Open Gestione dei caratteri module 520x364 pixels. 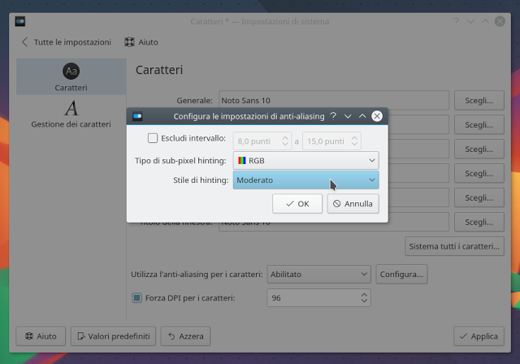[71, 114]
